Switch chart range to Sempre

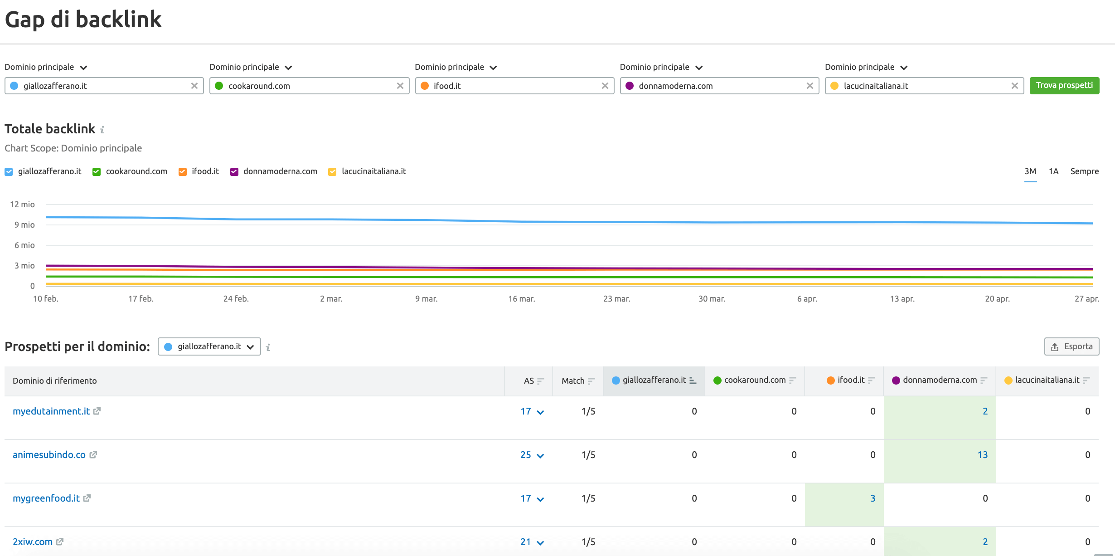(1085, 171)
